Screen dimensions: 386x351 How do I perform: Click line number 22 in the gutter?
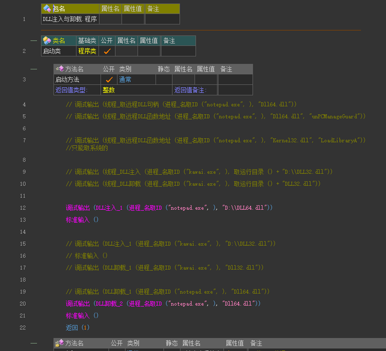(22, 328)
